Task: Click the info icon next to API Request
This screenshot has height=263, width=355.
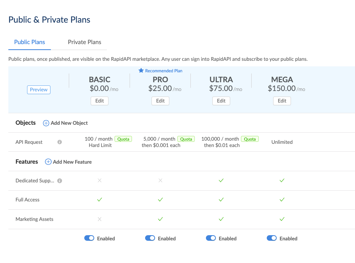Action: click(x=60, y=142)
